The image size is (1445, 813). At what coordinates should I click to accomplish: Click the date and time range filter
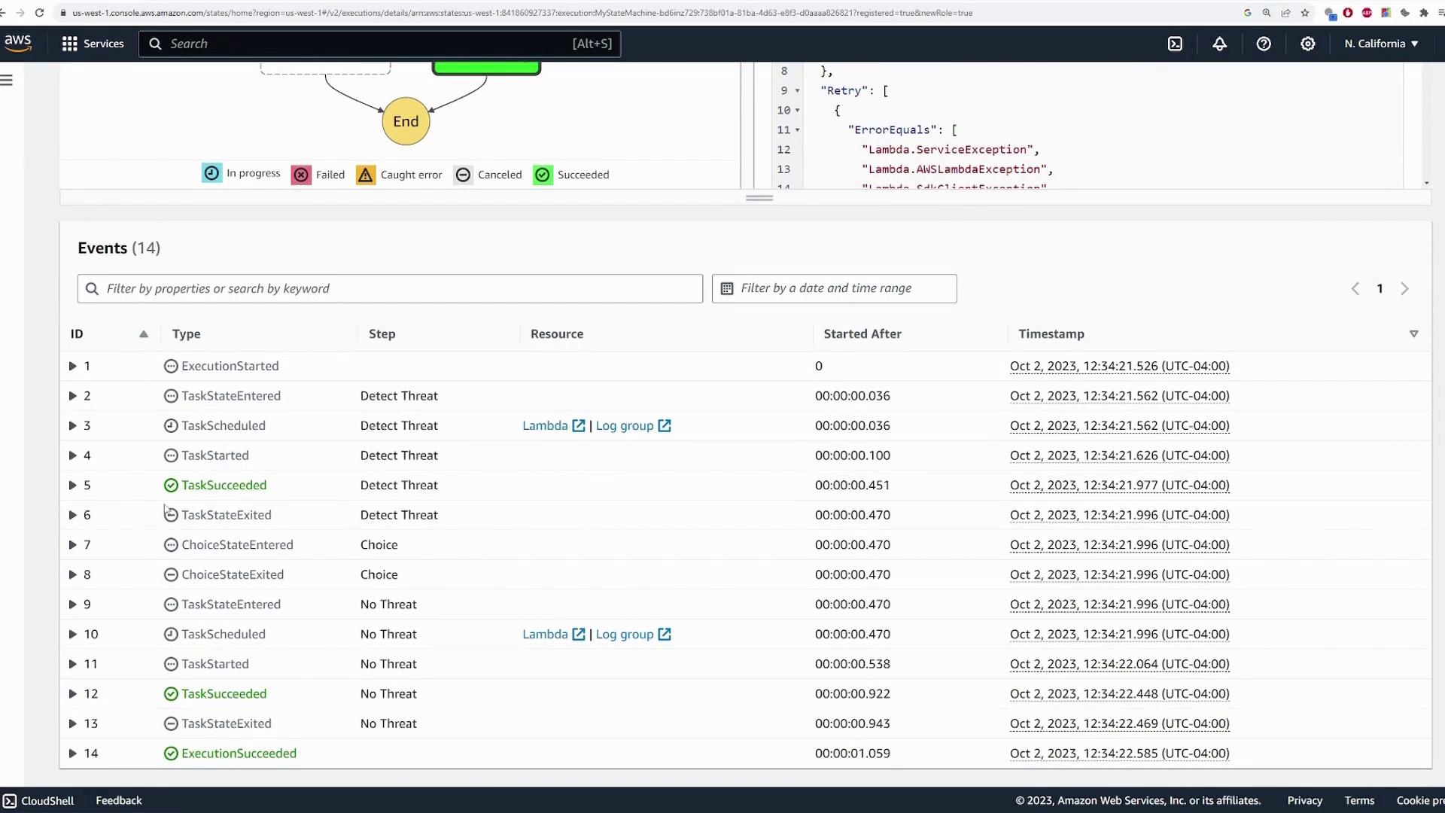[834, 288]
